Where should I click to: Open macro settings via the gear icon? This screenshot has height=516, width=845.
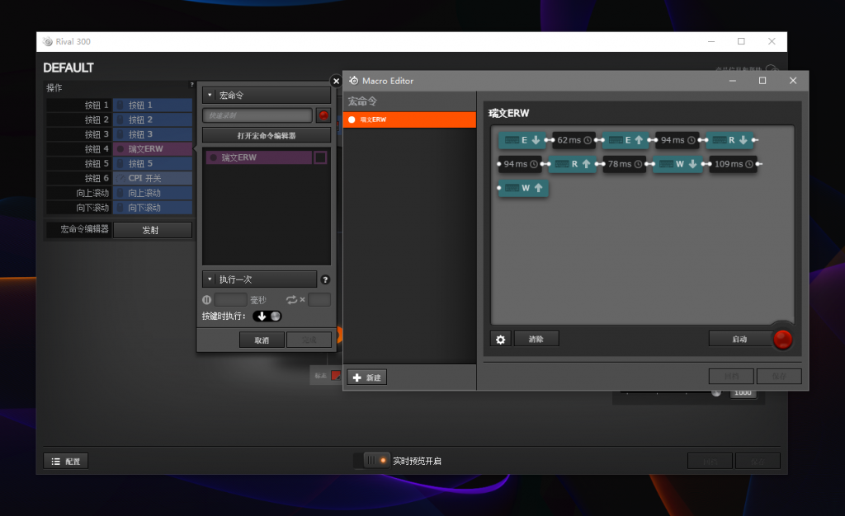tap(500, 339)
